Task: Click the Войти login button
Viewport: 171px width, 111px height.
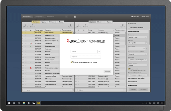Action: click(x=107, y=71)
